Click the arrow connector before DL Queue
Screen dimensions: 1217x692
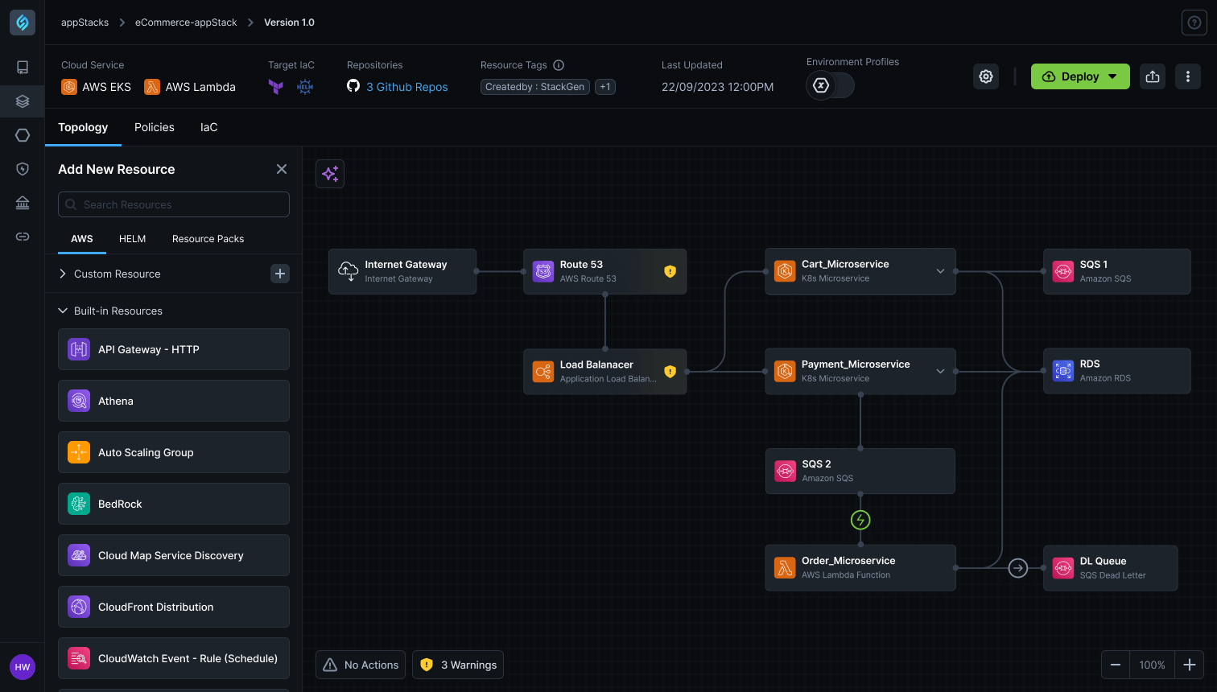pyautogui.click(x=1018, y=568)
